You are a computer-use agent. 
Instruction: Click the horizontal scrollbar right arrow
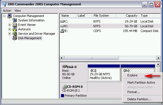(158, 58)
